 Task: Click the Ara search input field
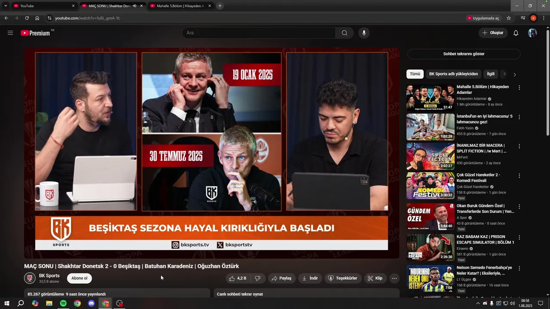point(259,33)
